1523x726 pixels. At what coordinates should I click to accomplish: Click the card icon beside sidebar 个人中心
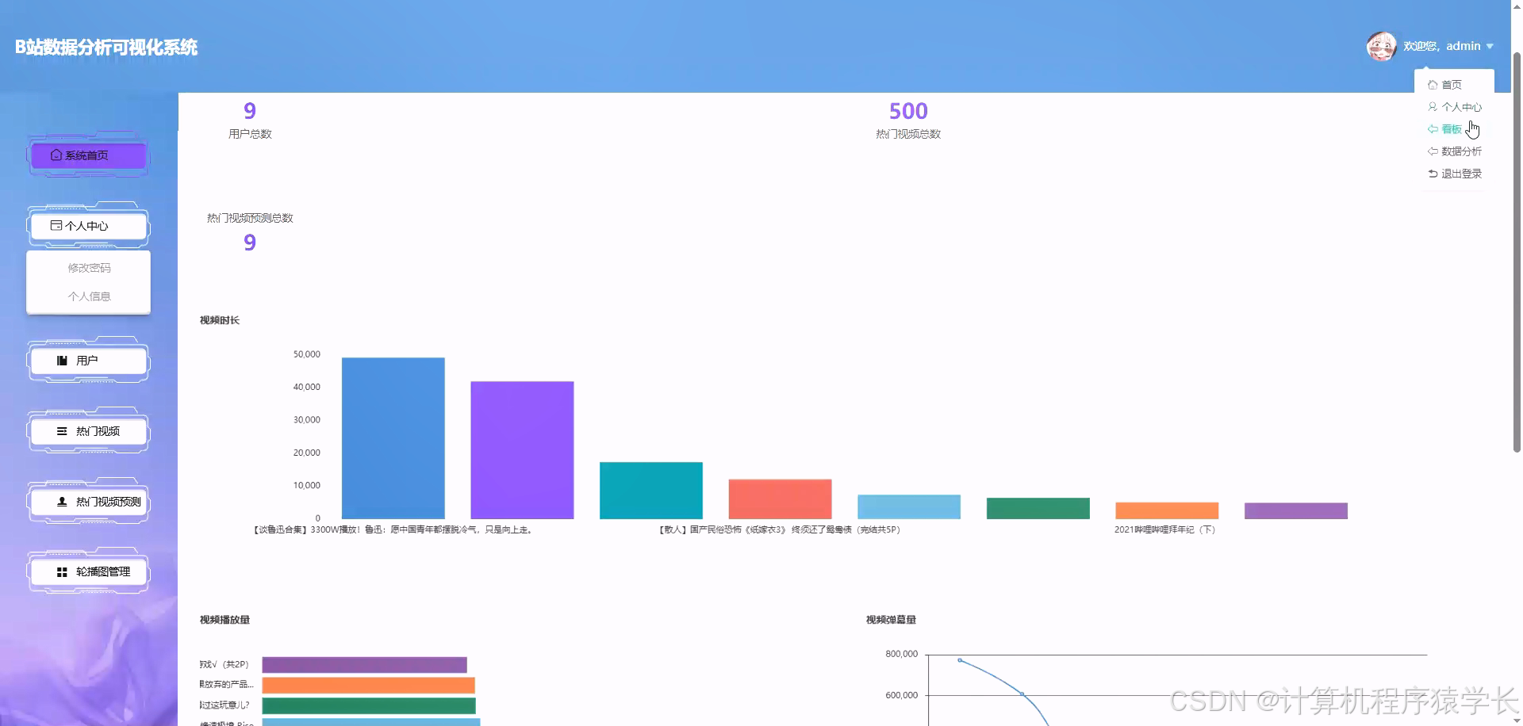click(x=56, y=226)
